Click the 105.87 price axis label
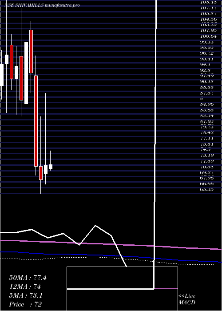 207,14
